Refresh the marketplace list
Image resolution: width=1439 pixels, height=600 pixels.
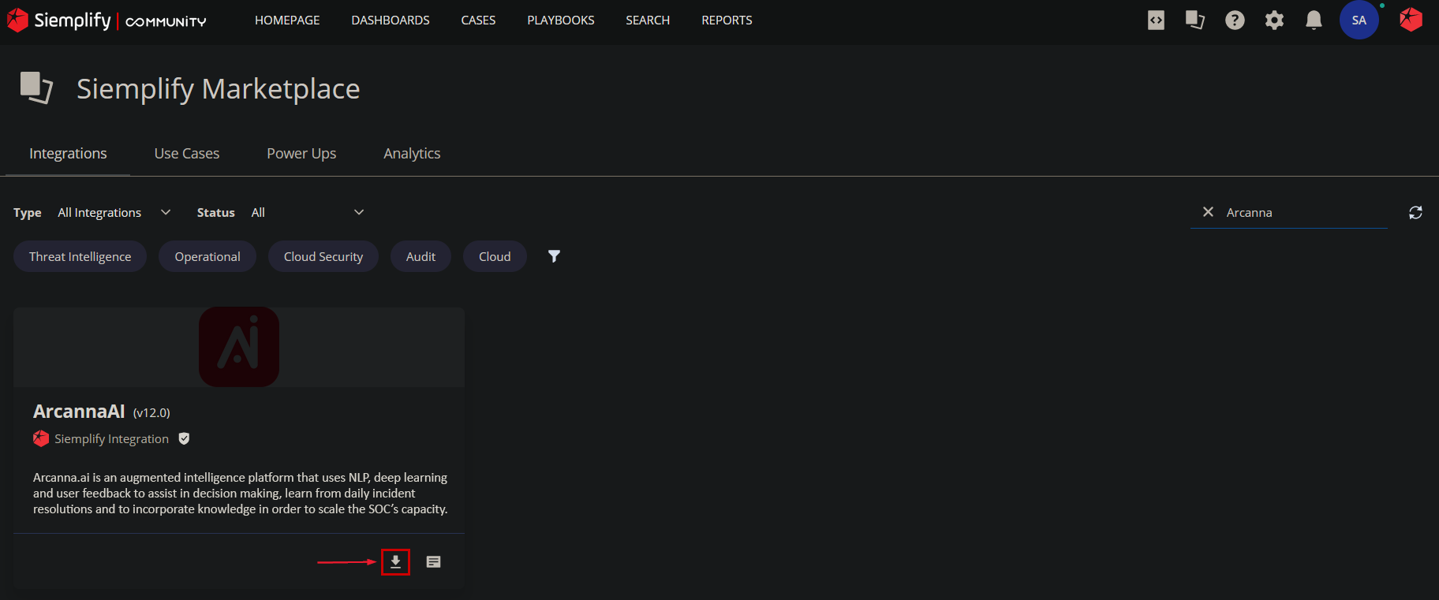[x=1415, y=212]
